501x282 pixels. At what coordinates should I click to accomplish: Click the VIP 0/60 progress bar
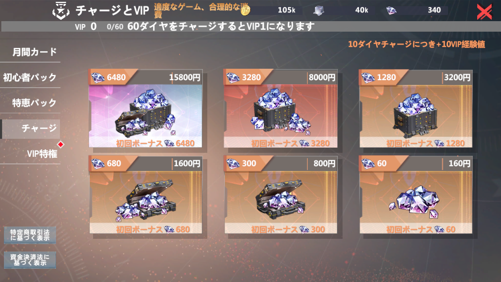click(251, 26)
